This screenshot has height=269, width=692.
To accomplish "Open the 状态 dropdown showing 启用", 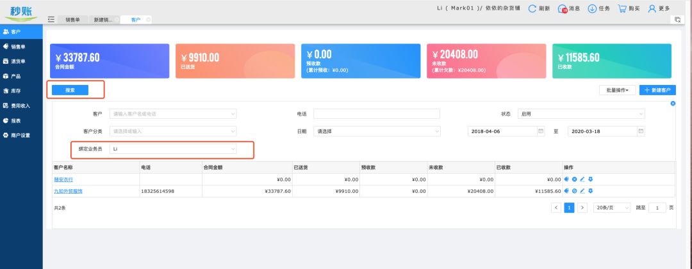I will (x=581, y=114).
